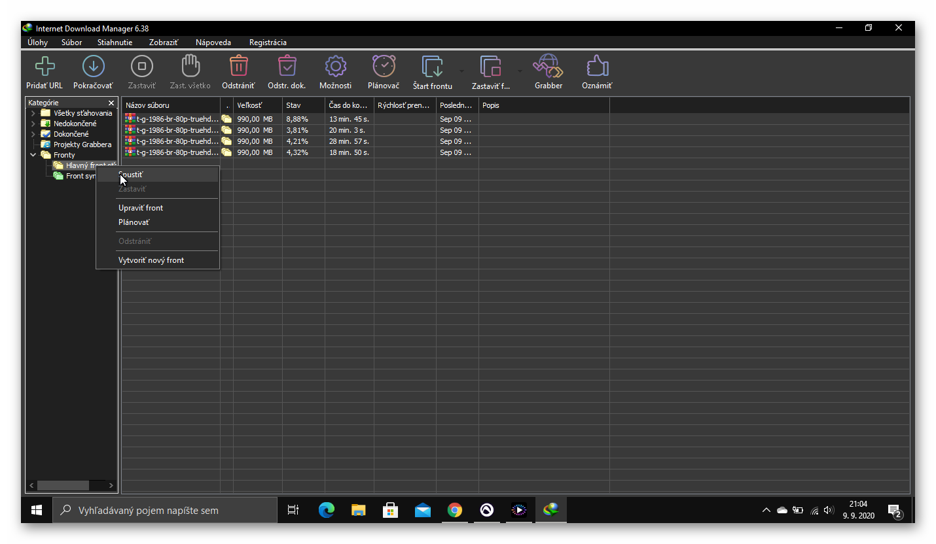Collapse the Fronty tree node
Image resolution: width=936 pixels, height=544 pixels.
pyautogui.click(x=33, y=155)
